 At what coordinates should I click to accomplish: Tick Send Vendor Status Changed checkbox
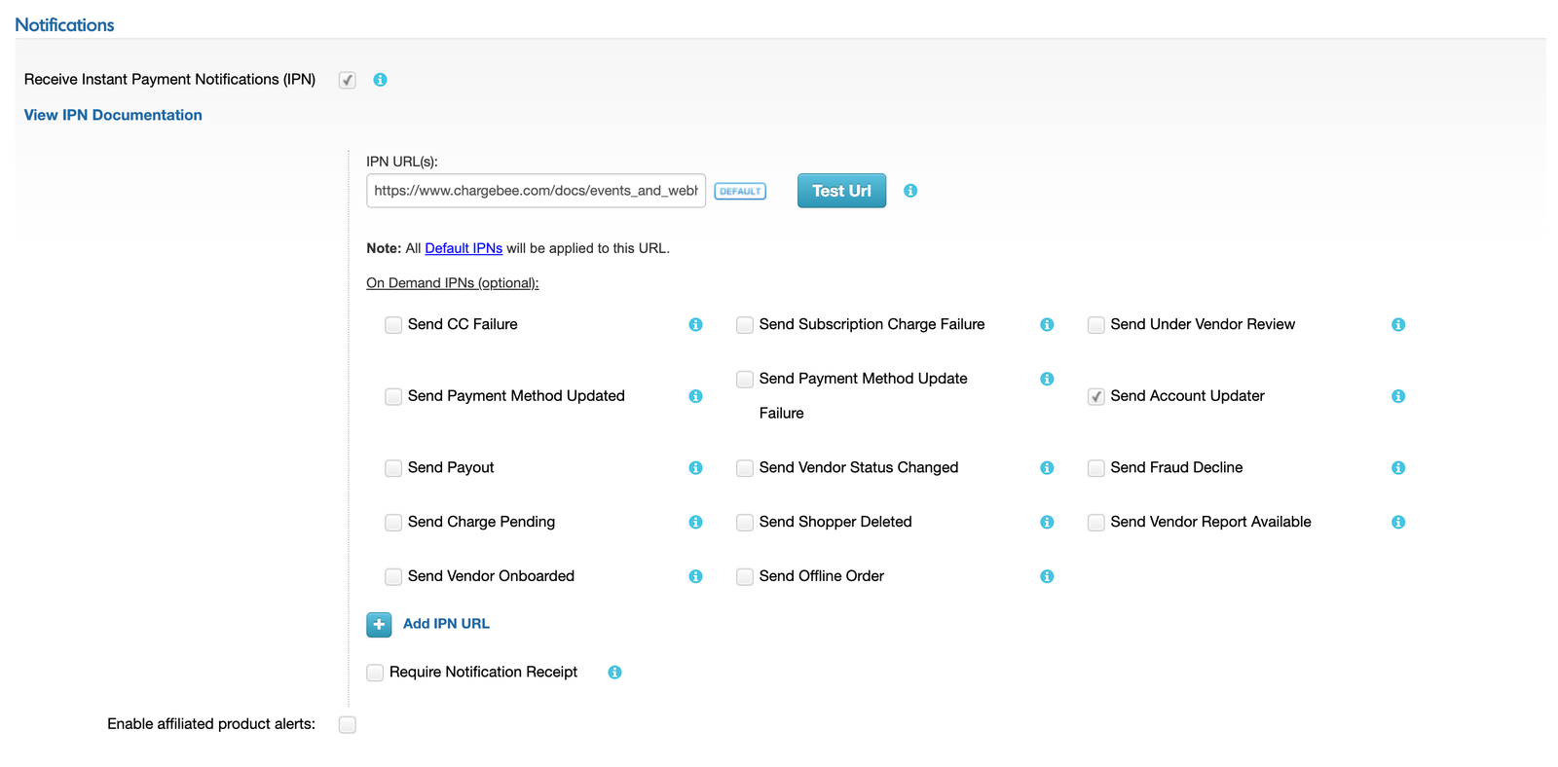coord(745,468)
